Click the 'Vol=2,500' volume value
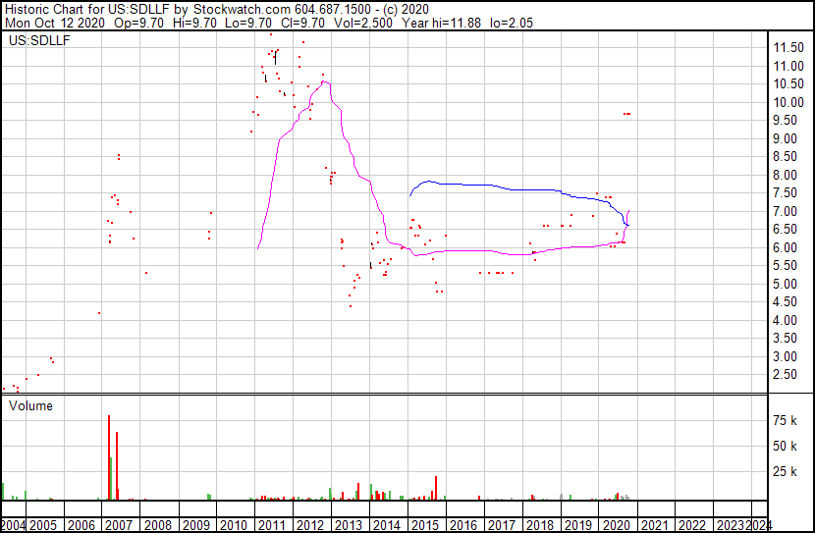Screen dimensions: 815x533 [x=362, y=23]
